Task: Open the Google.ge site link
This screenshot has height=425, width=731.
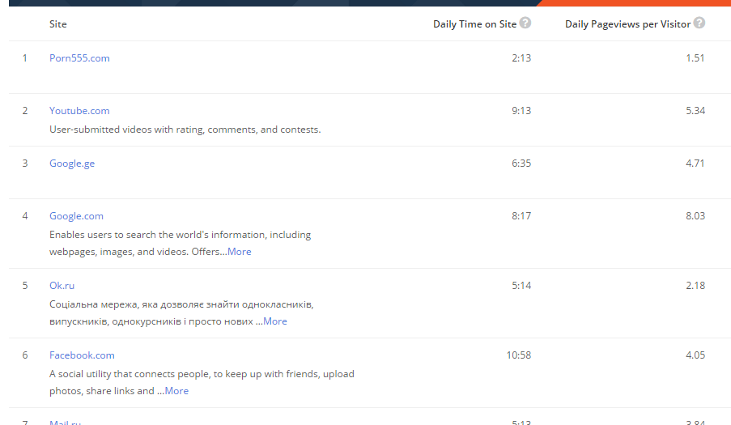Action: click(72, 164)
